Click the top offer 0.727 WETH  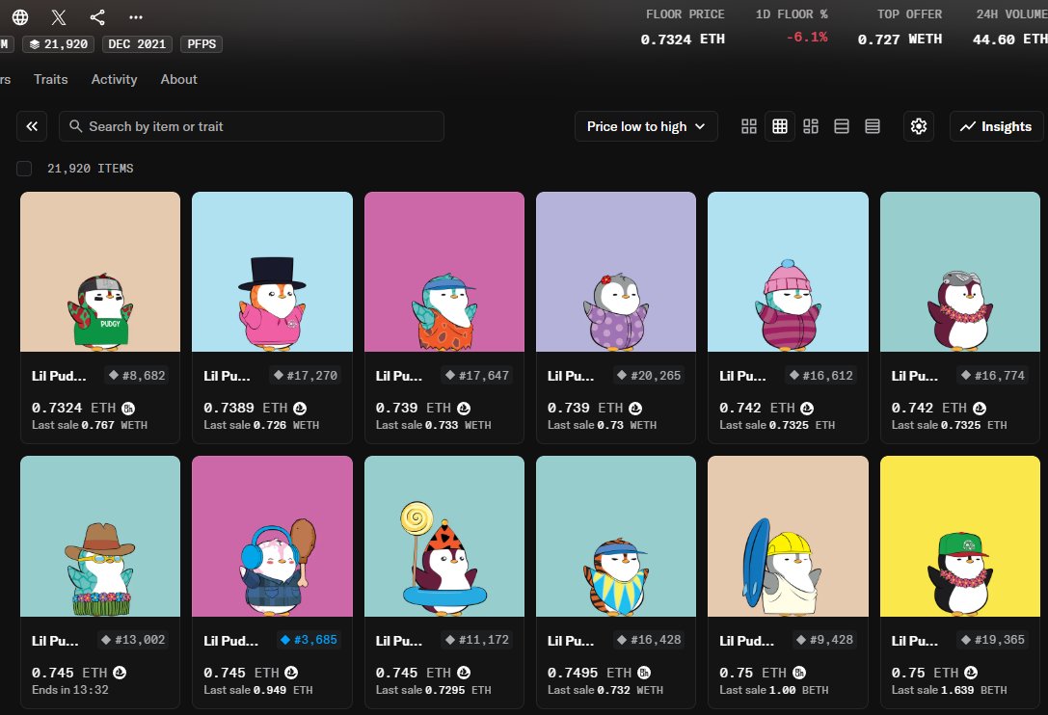coord(900,40)
